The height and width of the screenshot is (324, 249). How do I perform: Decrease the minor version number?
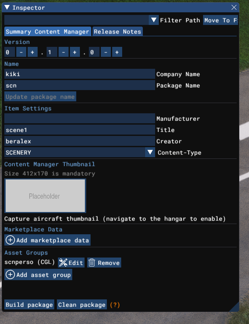click(64, 52)
